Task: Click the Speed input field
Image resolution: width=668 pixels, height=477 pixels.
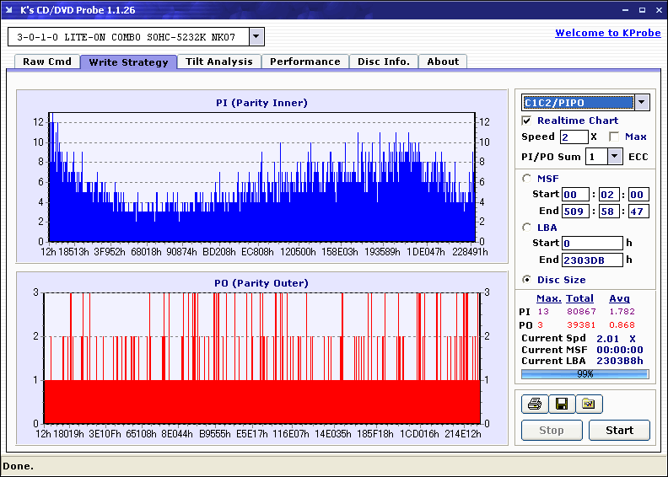Action: tap(574, 137)
